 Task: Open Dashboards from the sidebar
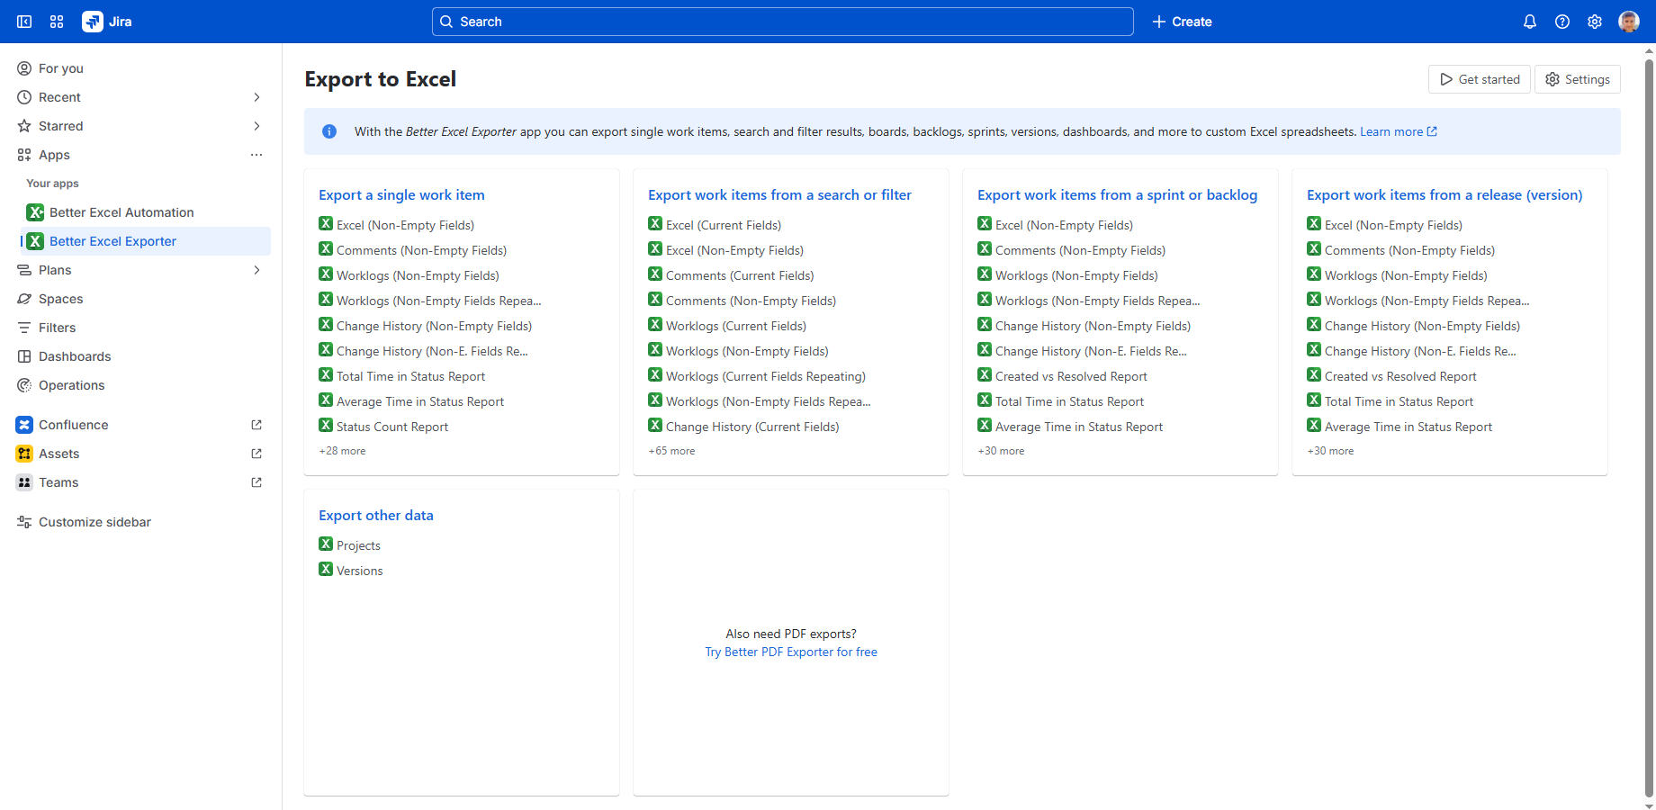click(75, 356)
